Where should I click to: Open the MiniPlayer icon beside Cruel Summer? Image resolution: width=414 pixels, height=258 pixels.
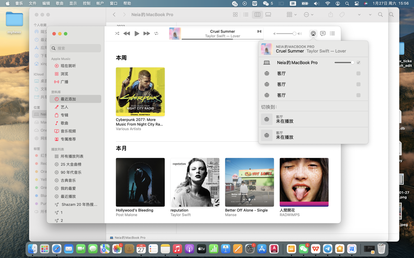(x=259, y=31)
